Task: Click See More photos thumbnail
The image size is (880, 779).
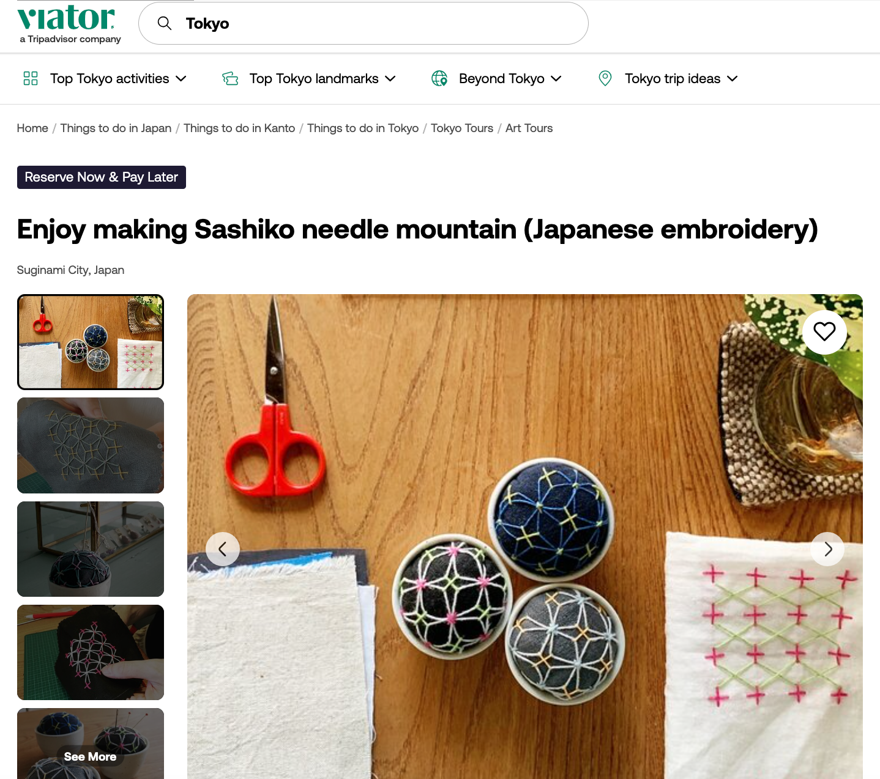Action: tap(91, 744)
